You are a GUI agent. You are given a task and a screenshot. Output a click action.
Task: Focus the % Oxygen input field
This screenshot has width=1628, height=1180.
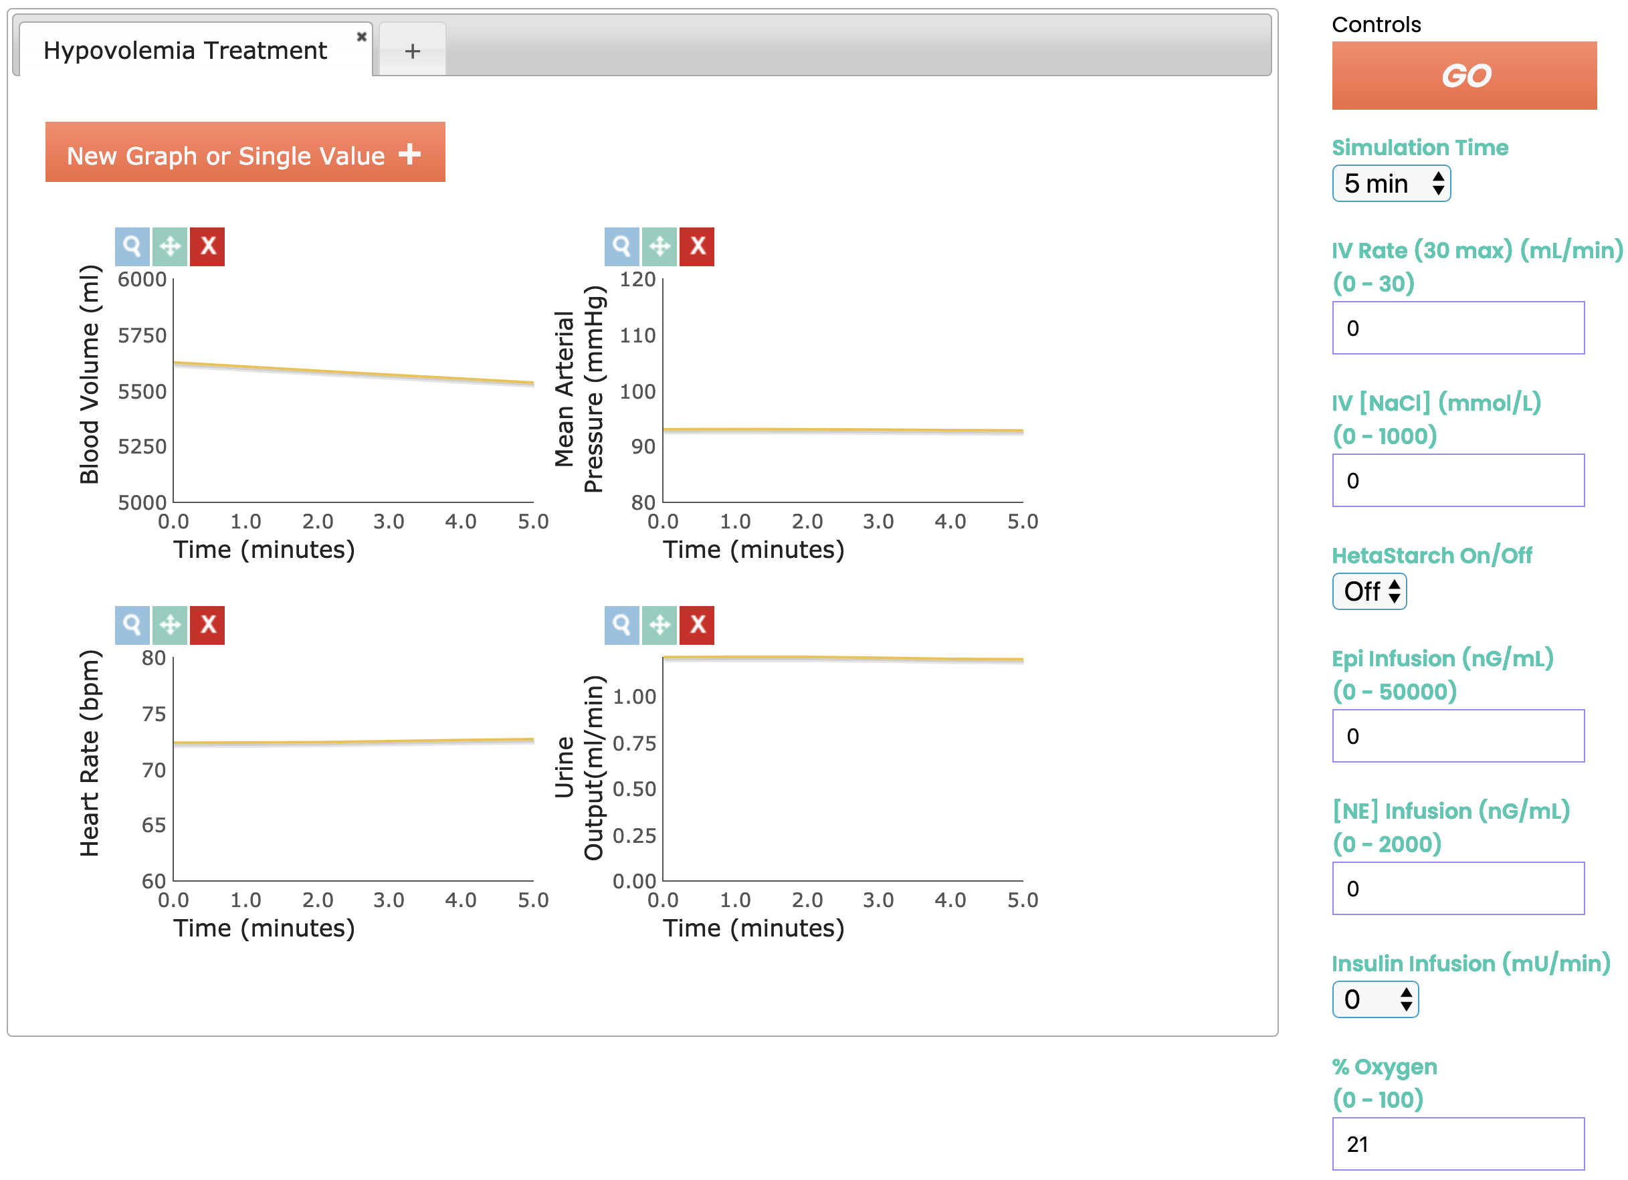(x=1458, y=1143)
